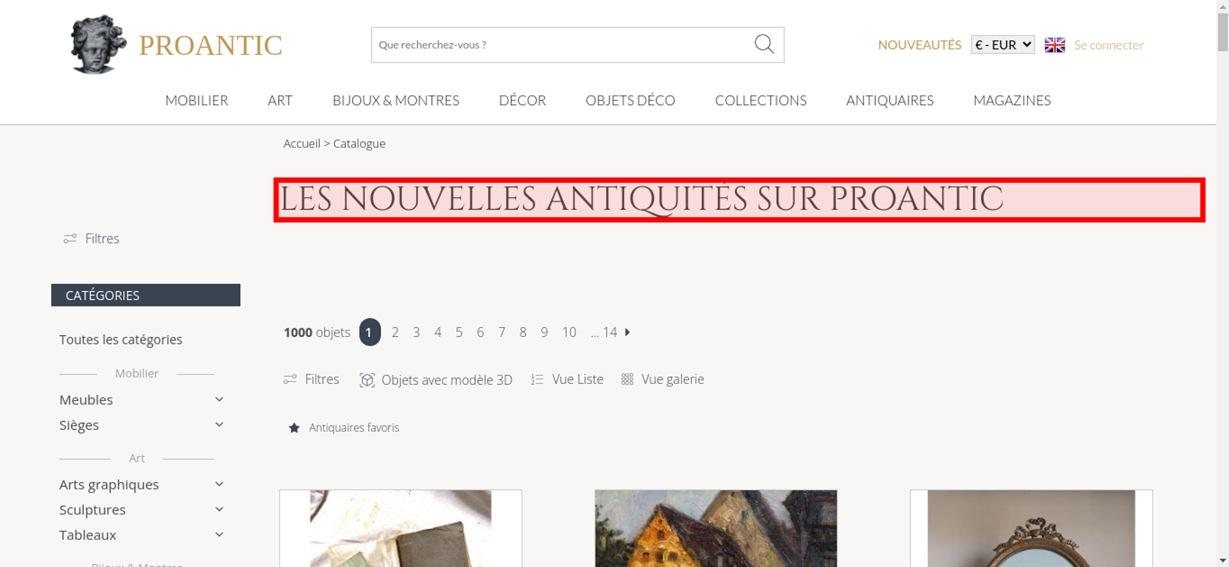The width and height of the screenshot is (1229, 567).
Task: Click the Se connecter link
Action: [1109, 45]
